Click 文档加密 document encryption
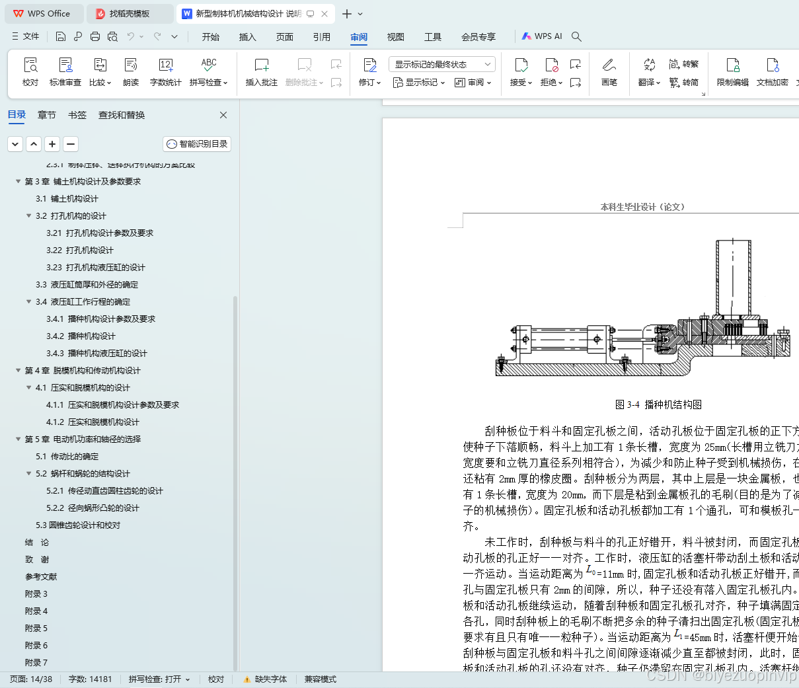 [x=773, y=72]
